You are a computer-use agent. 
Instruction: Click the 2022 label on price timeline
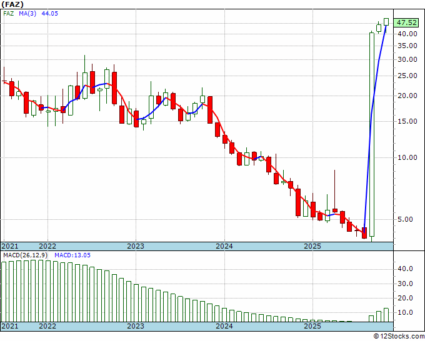coord(47,246)
